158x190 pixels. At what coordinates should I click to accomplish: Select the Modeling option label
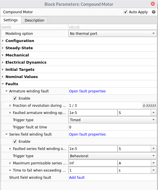click(19, 34)
